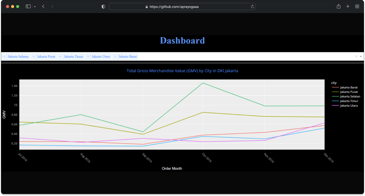Open the Share menu icon

point(339,6)
